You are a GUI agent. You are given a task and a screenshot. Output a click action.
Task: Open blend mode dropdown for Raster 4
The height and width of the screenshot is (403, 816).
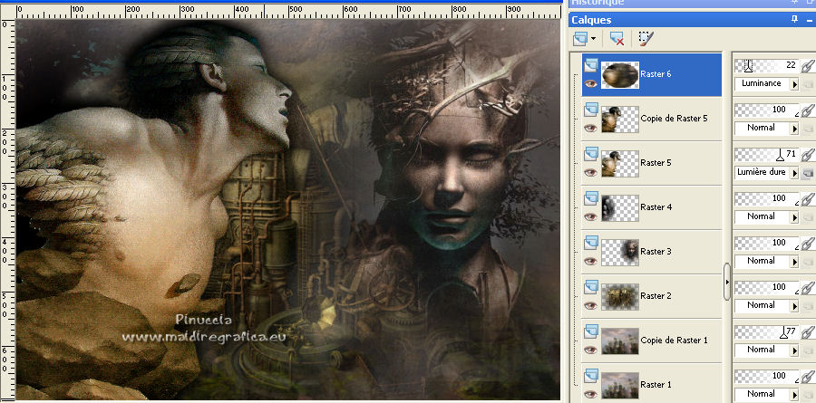tap(794, 217)
